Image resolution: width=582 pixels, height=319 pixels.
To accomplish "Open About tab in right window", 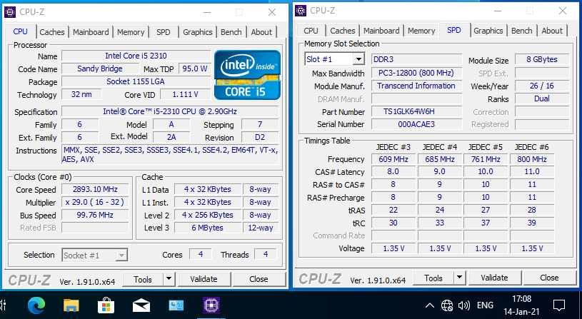I will coord(552,31).
